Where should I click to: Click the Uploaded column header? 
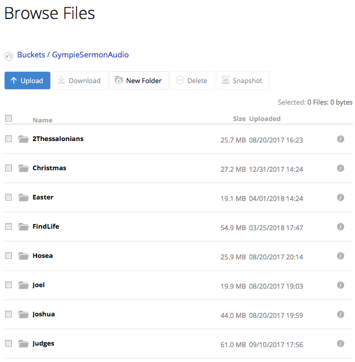[265, 118]
